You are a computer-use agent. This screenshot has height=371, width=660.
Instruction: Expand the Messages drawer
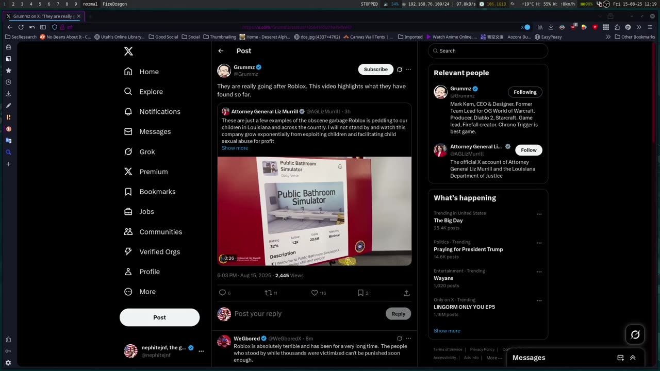pyautogui.click(x=633, y=358)
